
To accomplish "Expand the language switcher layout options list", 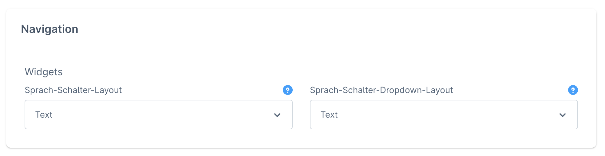I will pyautogui.click(x=158, y=115).
